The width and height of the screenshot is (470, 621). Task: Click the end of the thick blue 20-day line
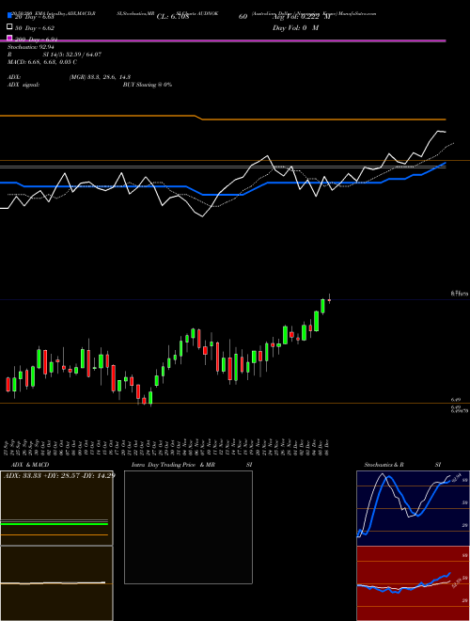pos(445,163)
